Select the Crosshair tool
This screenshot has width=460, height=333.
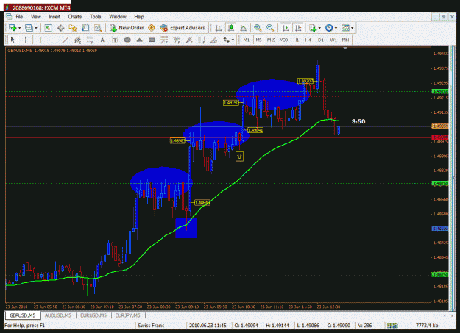[26, 40]
